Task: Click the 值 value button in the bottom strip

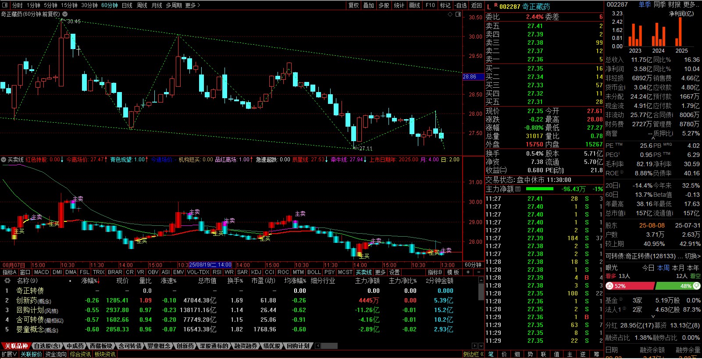Action: click(x=556, y=354)
